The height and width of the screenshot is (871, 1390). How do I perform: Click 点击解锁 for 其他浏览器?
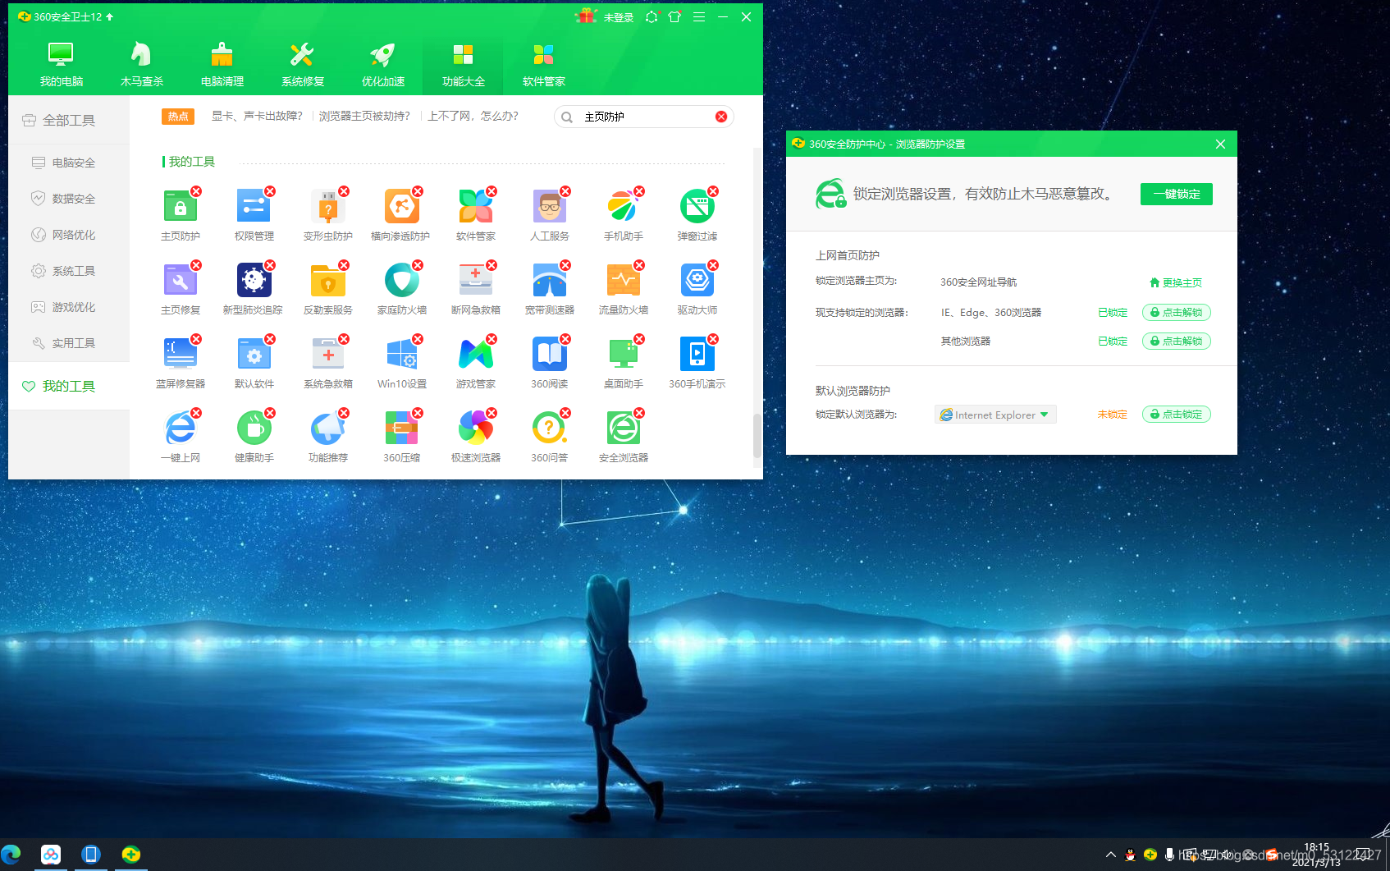click(x=1177, y=342)
